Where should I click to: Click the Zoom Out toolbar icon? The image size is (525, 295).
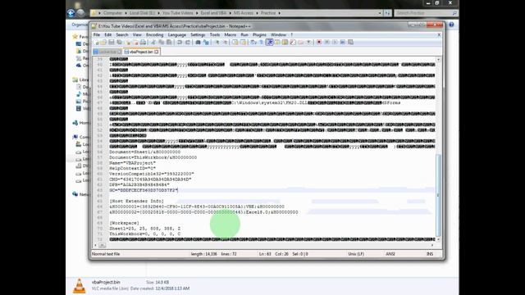[x=226, y=42]
